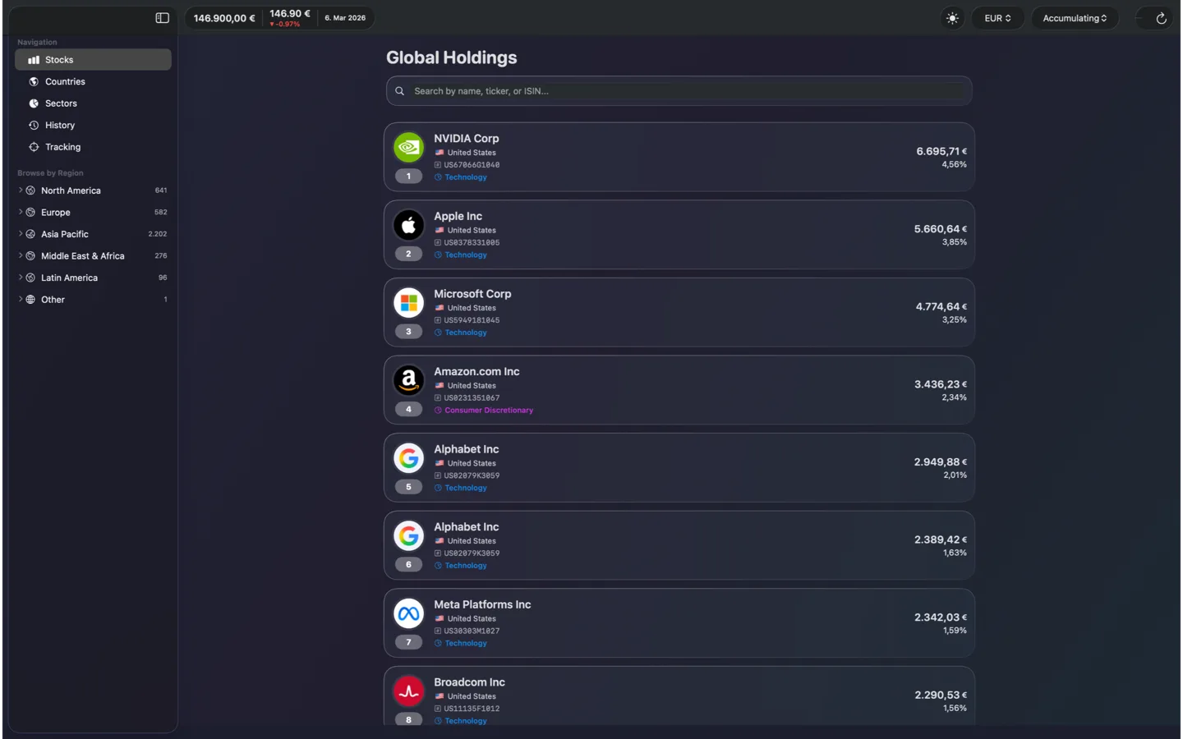Open the Tracking navigation item

(x=62, y=147)
